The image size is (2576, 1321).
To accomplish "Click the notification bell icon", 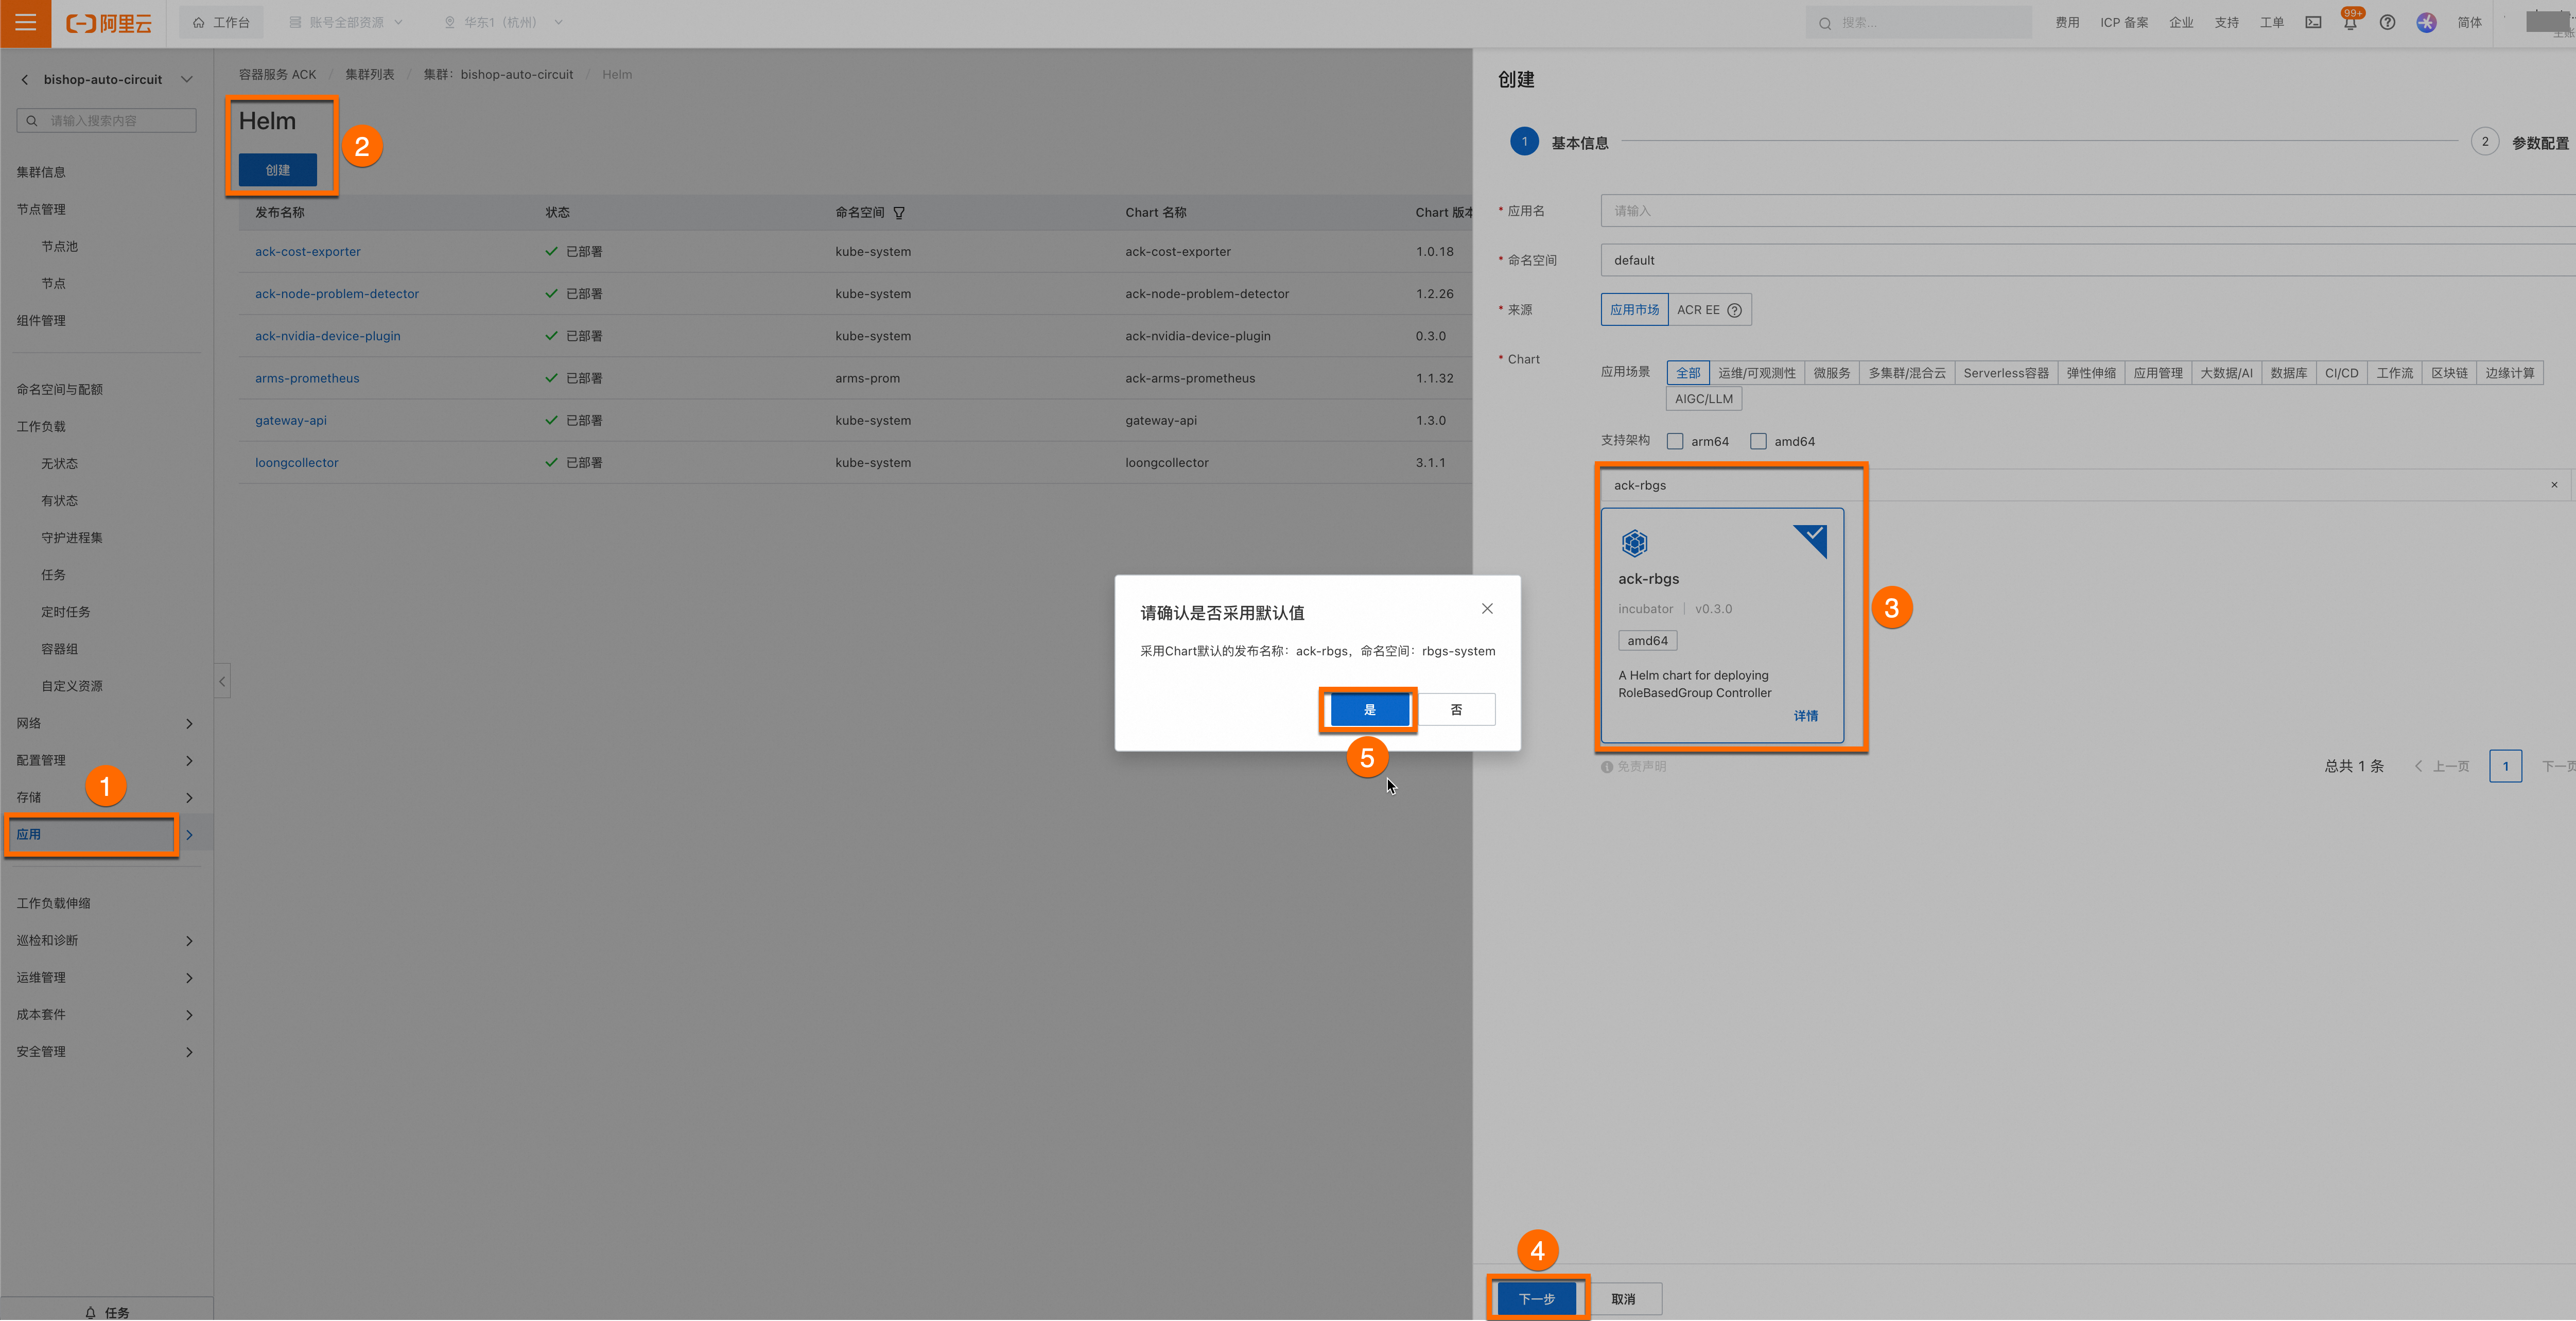I will point(2350,23).
